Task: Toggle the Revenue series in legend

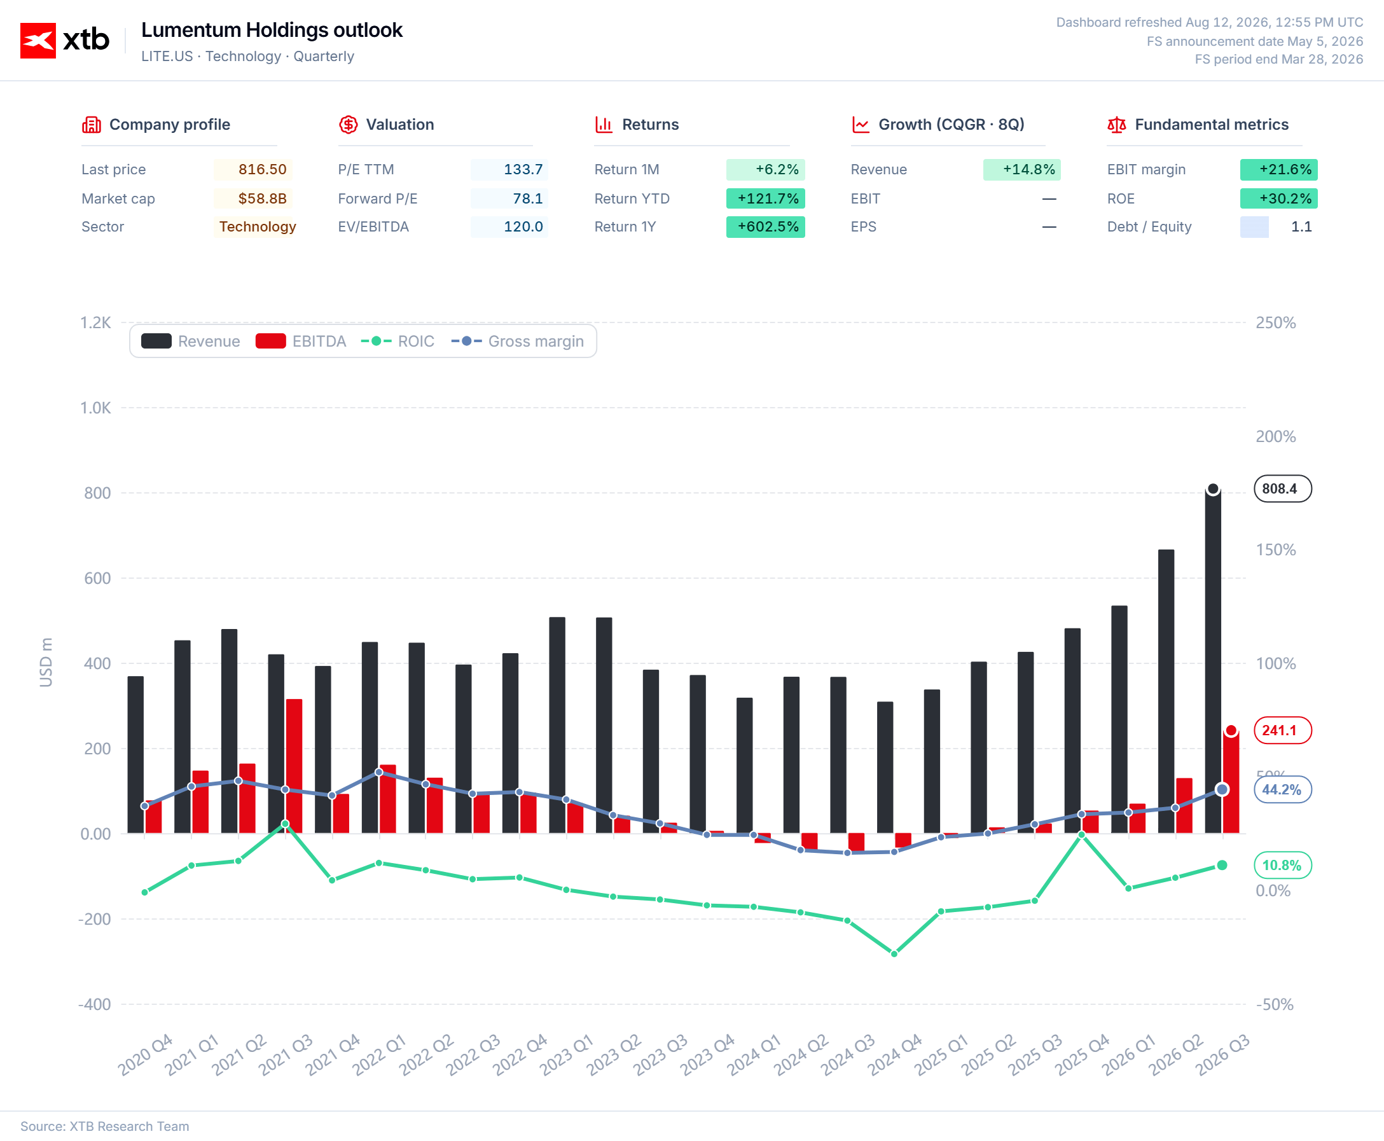Action: click(x=191, y=341)
